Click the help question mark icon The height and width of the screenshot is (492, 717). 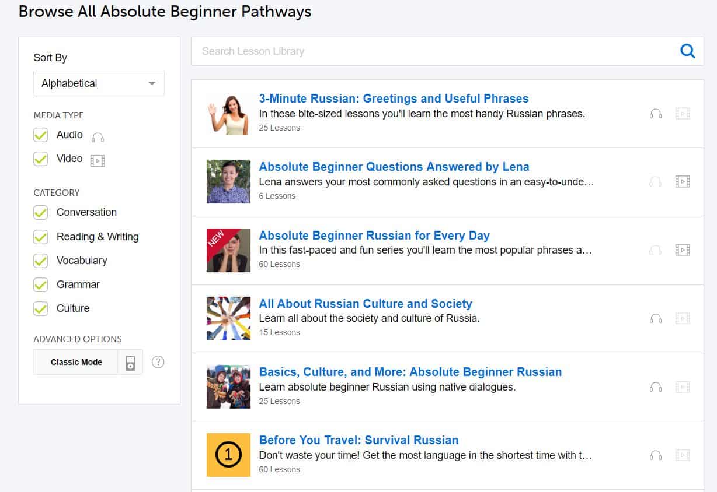[x=158, y=362]
